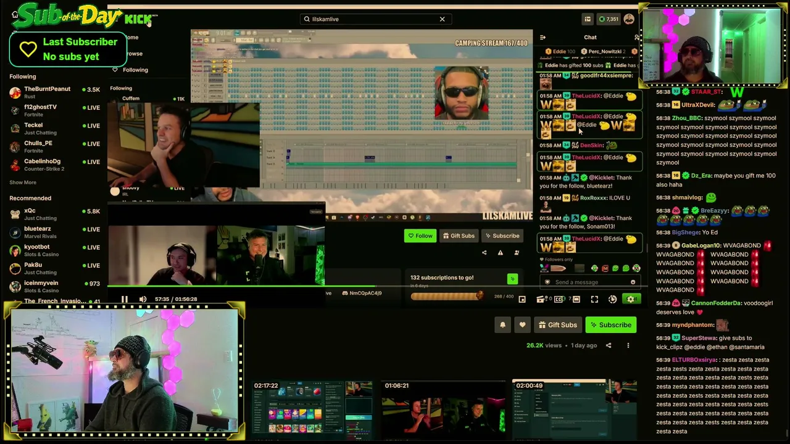Click the bright green Subscribe button

[610, 325]
